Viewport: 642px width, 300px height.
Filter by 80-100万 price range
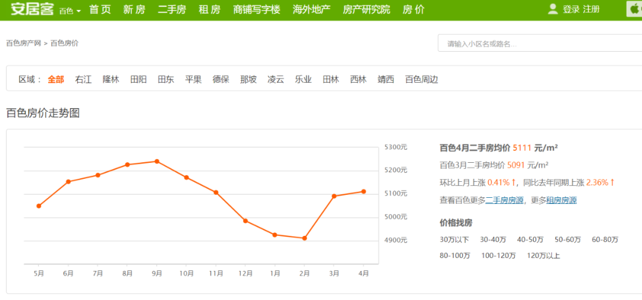tap(455, 256)
